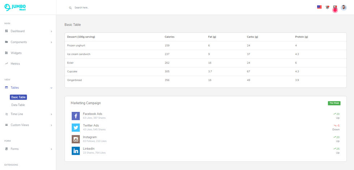Click Gingerbread protein value 3.9
Viewport: 354px width, 170px height.
point(297,80)
